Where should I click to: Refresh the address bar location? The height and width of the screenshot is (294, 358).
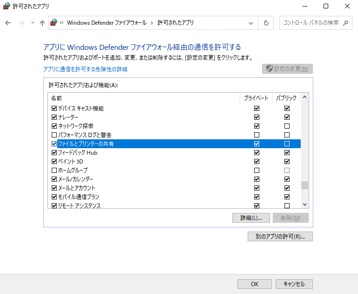point(266,23)
